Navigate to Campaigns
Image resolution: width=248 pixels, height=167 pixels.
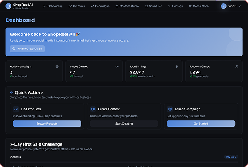tap(101, 6)
